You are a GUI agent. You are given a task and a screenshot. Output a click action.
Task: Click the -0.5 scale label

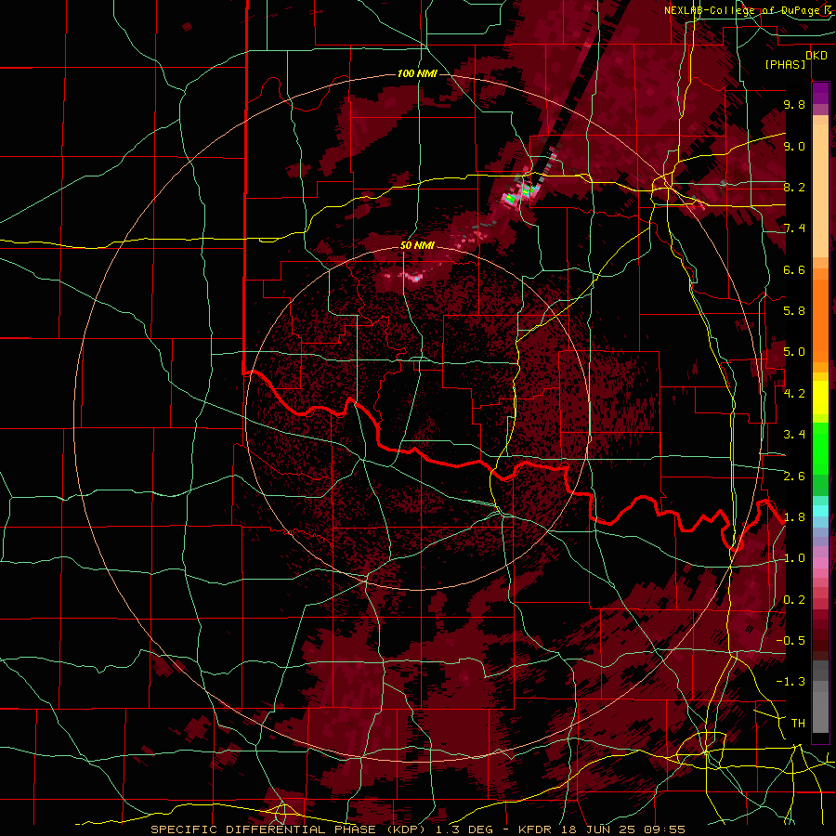[790, 641]
